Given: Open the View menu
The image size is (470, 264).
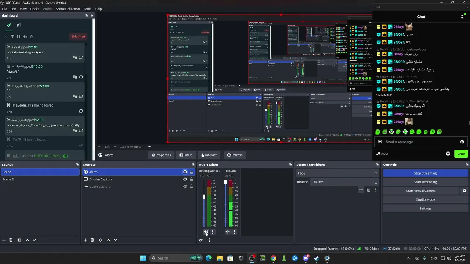Looking at the screenshot, I should coord(23,9).
